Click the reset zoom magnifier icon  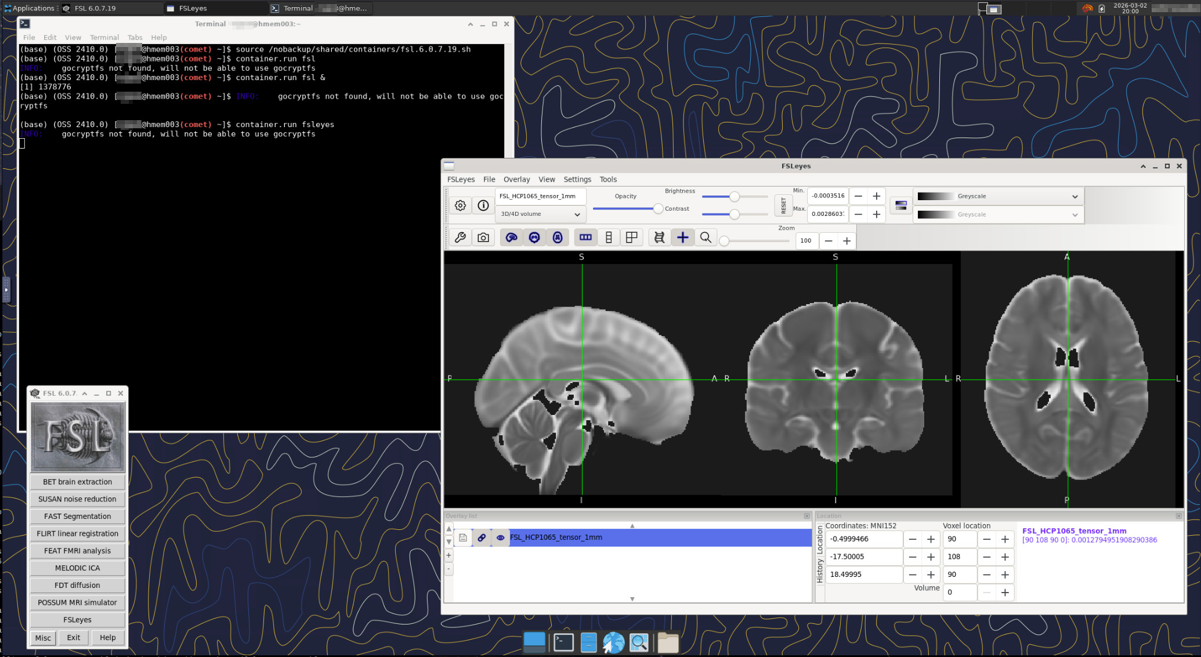706,237
